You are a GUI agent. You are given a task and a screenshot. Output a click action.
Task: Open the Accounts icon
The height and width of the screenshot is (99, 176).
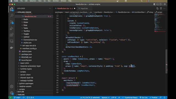[12, 86]
